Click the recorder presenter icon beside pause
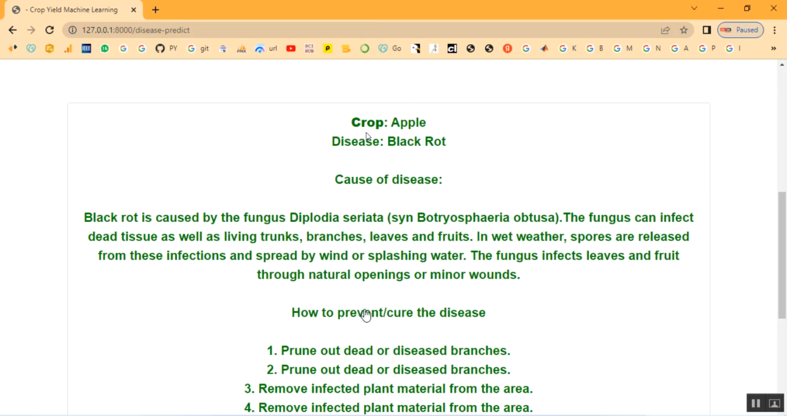Viewport: 787px width, 416px height. tap(774, 403)
